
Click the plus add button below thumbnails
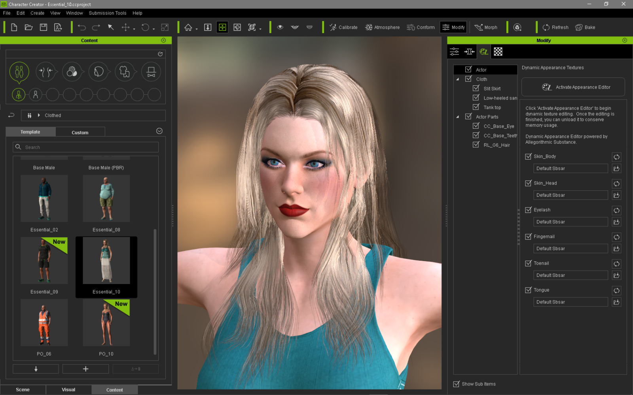click(85, 369)
